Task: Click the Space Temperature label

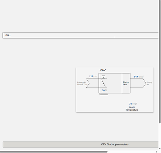Action: 132,108
